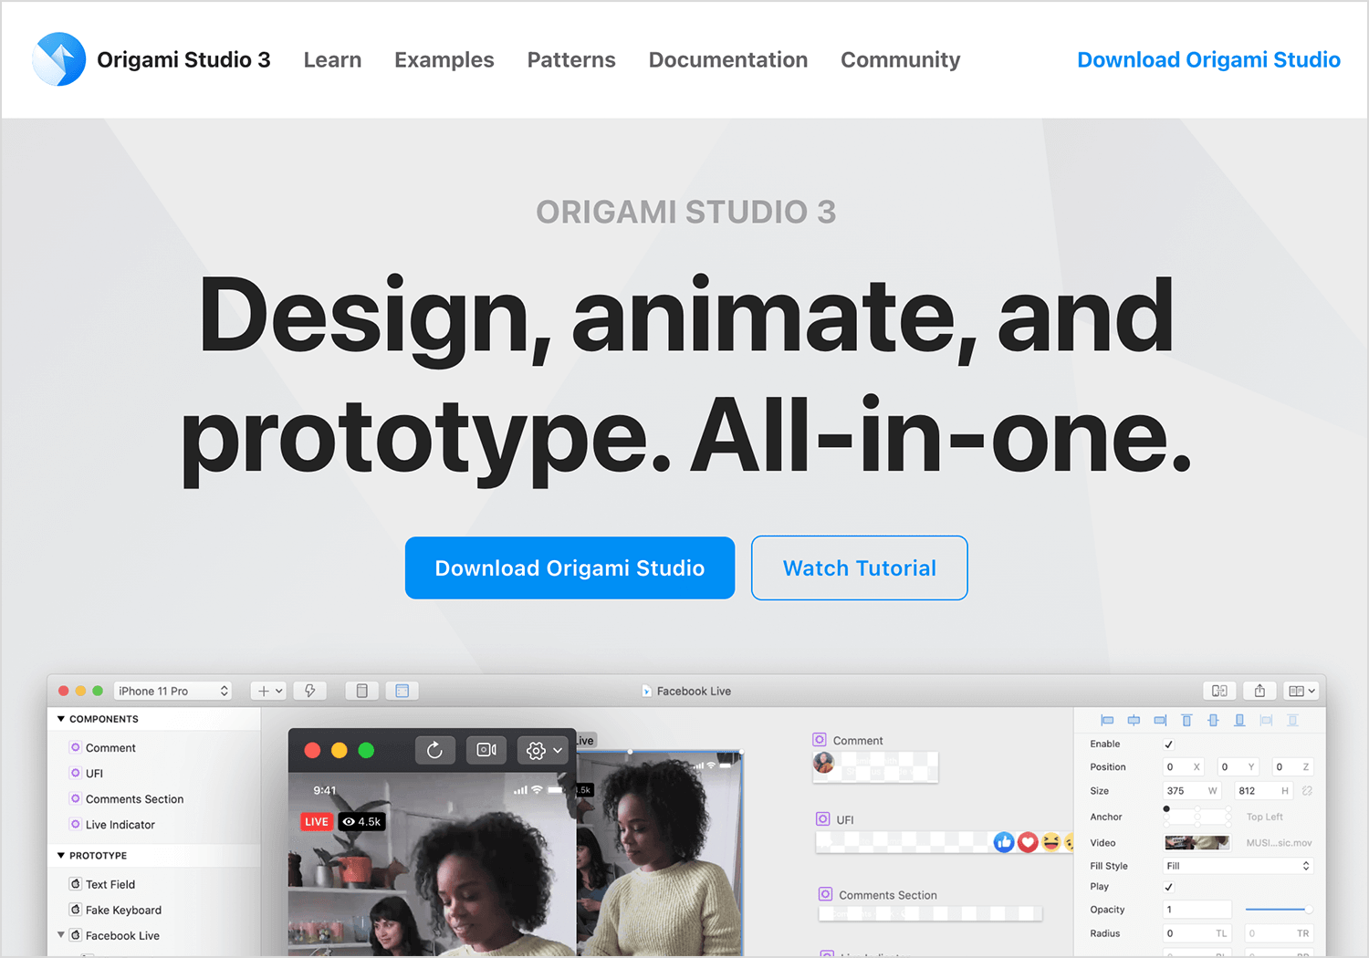Click the red LIVE badge in viewer
The image size is (1369, 958).
(317, 821)
